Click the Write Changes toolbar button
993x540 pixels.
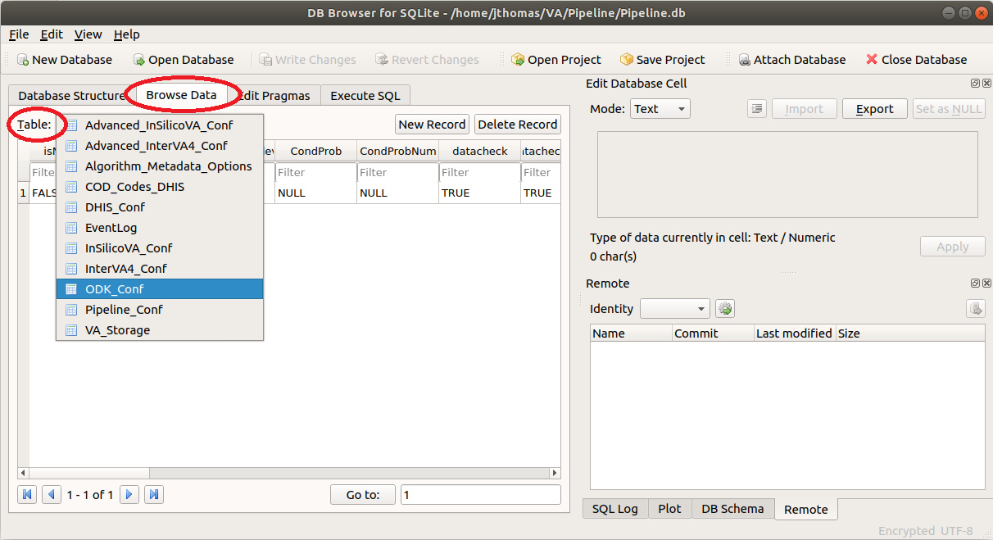(x=307, y=60)
